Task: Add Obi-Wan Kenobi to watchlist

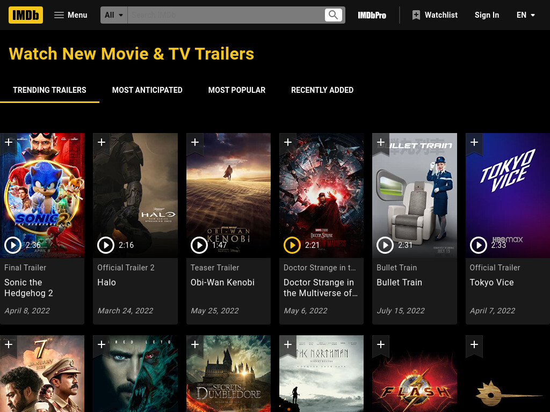Action: (x=194, y=143)
